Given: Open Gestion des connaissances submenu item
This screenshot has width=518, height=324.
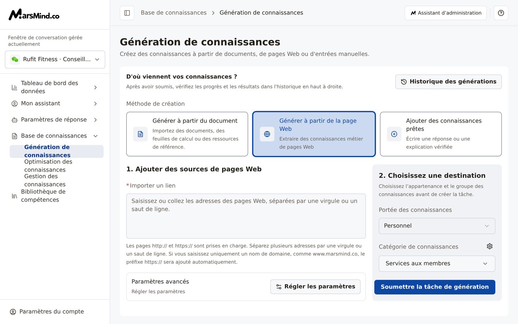Looking at the screenshot, I should (57, 180).
